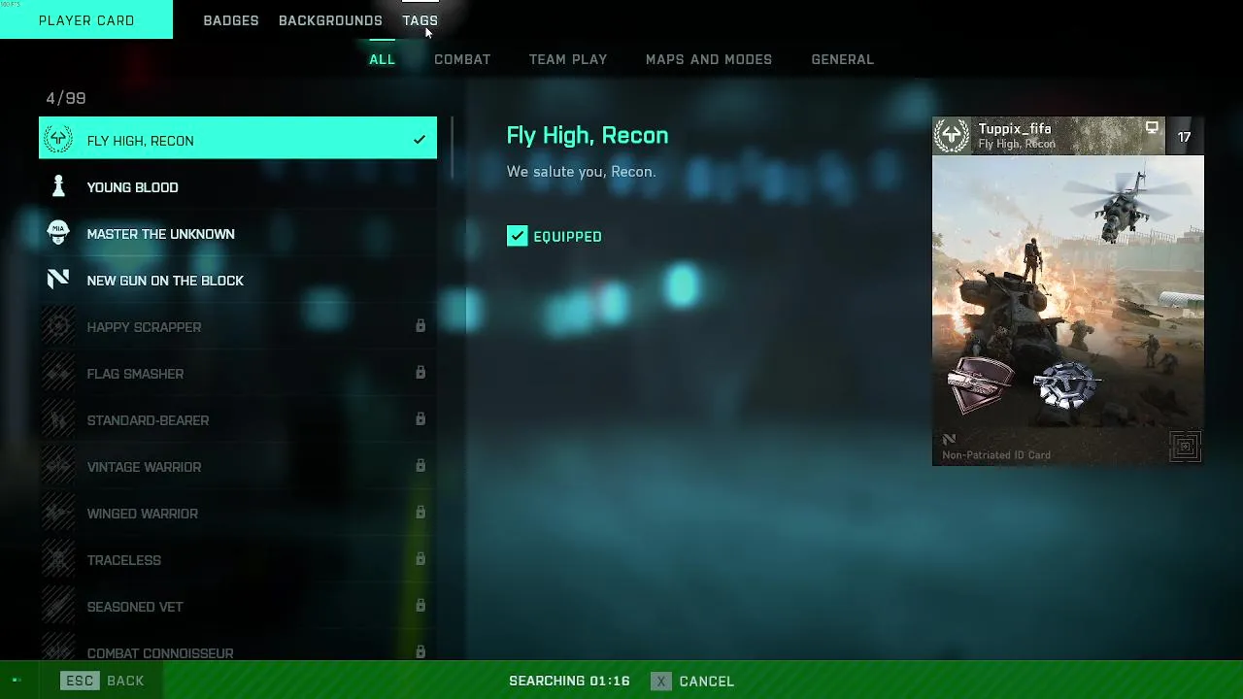The height and width of the screenshot is (699, 1243).
Task: Select the New Gun on the Block tag
Action: pyautogui.click(x=238, y=280)
